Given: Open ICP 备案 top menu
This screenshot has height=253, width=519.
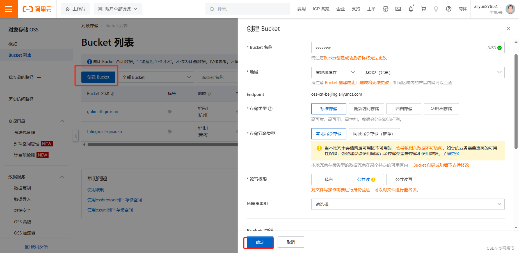Looking at the screenshot, I should coord(321,9).
